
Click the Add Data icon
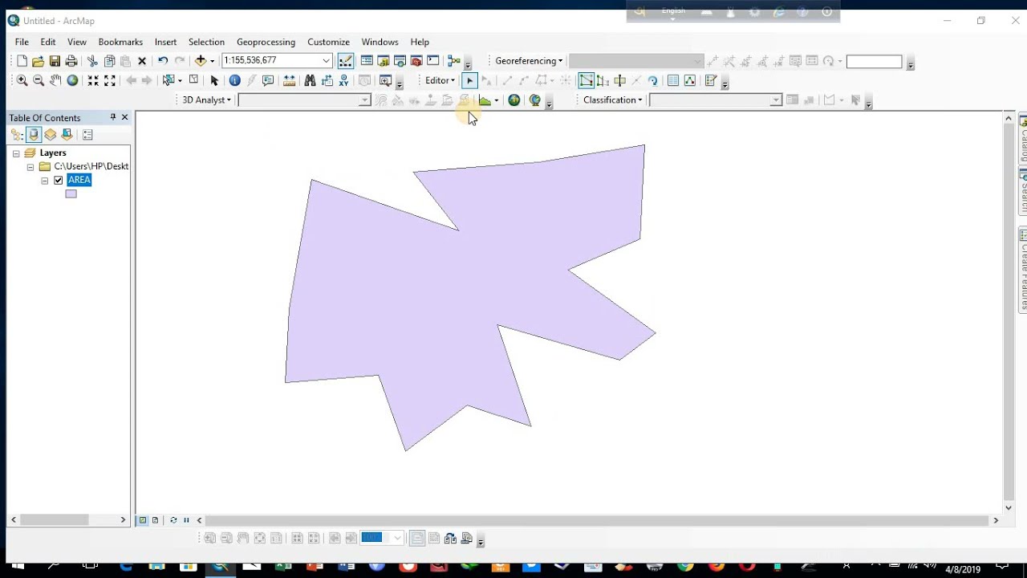coord(201,61)
